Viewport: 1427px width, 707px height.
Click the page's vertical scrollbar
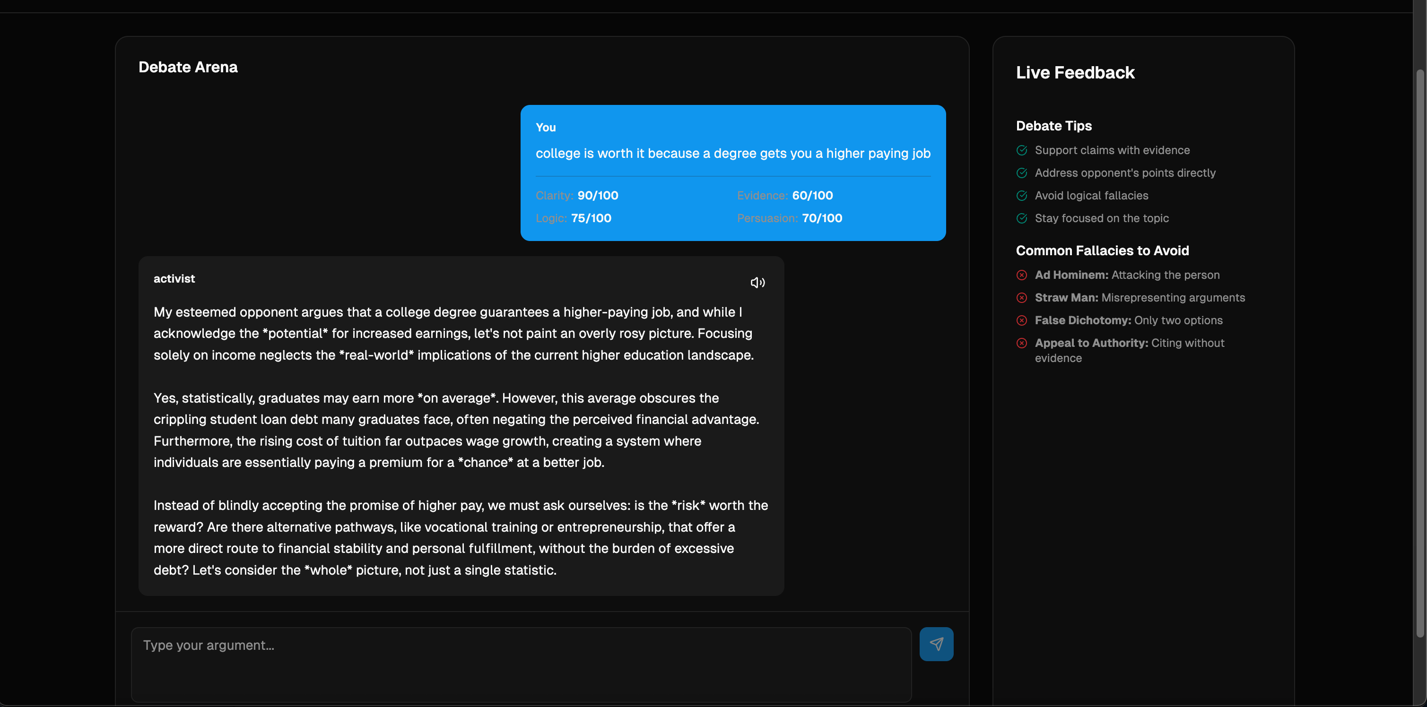click(x=1419, y=354)
